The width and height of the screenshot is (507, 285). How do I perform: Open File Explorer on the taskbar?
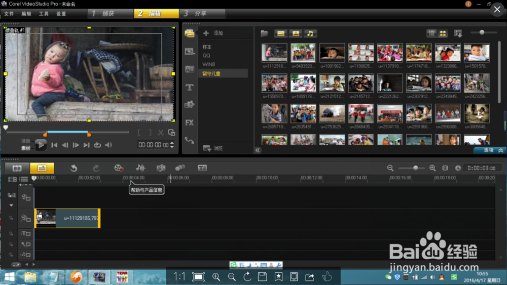pyautogui.click(x=30, y=277)
